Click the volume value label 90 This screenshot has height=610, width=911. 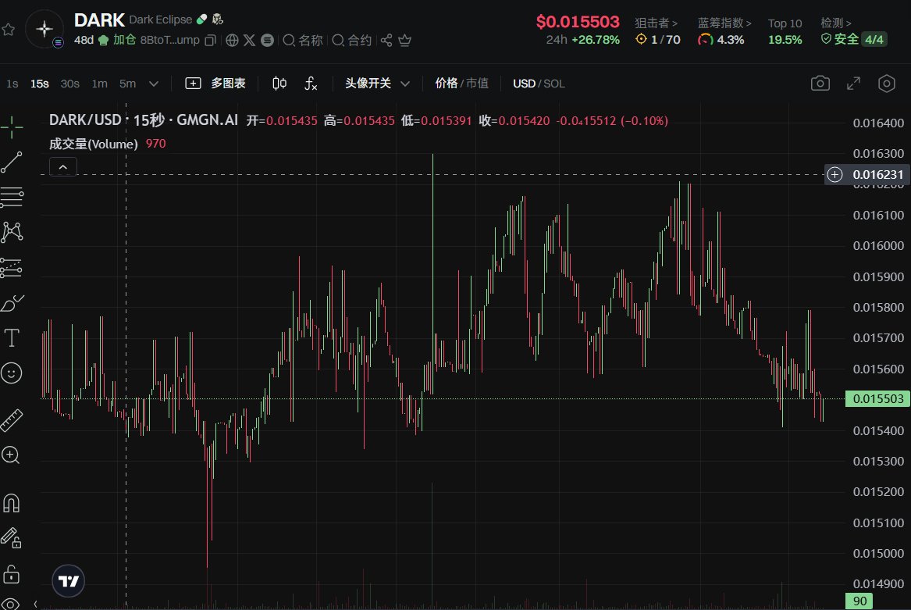pyautogui.click(x=860, y=601)
